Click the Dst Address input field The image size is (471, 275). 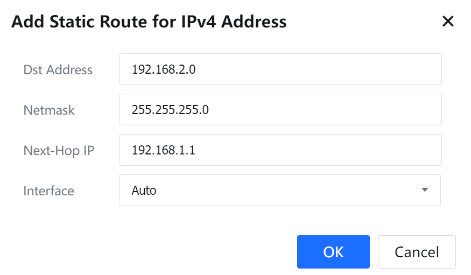(x=280, y=69)
